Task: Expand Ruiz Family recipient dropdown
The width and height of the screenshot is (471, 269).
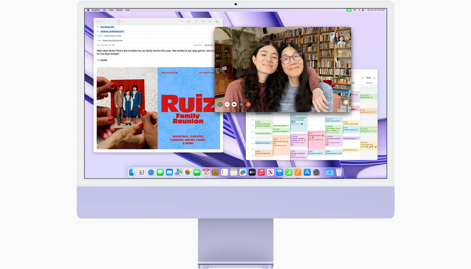Action: (x=114, y=27)
